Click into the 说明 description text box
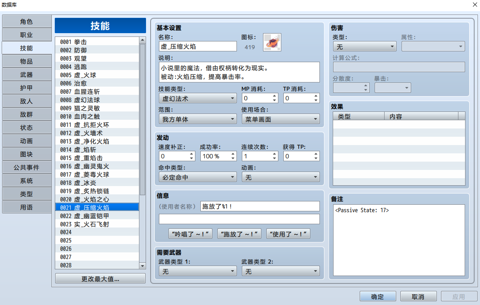480x305 pixels. (239, 72)
